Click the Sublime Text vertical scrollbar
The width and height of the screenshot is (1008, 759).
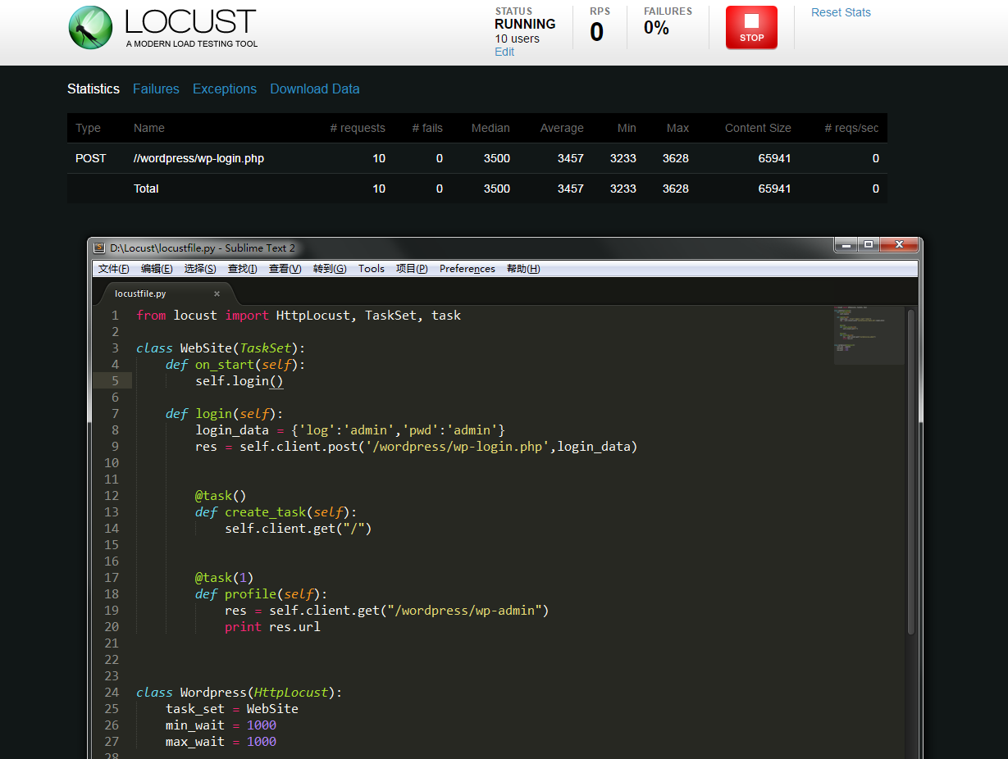point(911,471)
